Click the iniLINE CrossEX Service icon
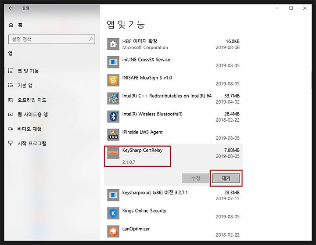Image resolution: width=316 pixels, height=245 pixels. (113, 62)
